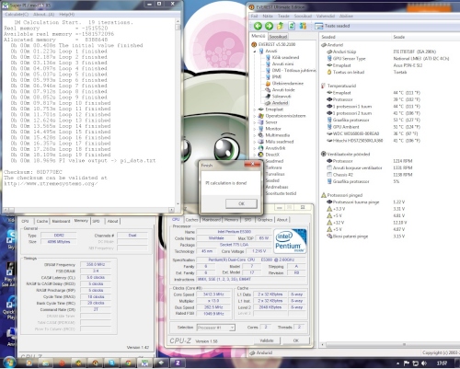Click the EVEREST two-people toolbar icon
The image size is (460, 369).
[303, 26]
